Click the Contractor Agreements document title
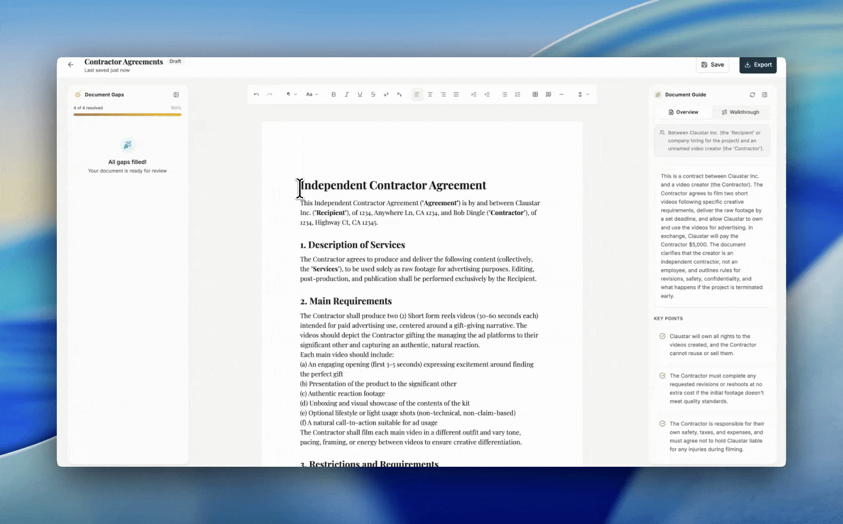 pos(124,62)
